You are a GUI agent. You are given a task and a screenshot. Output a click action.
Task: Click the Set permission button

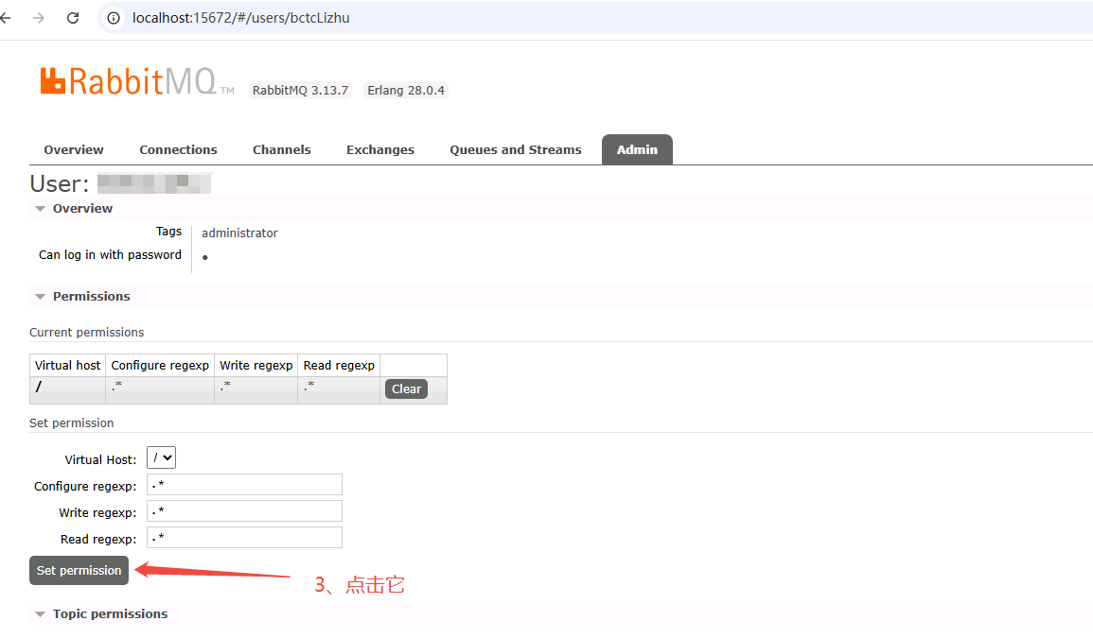tap(79, 571)
